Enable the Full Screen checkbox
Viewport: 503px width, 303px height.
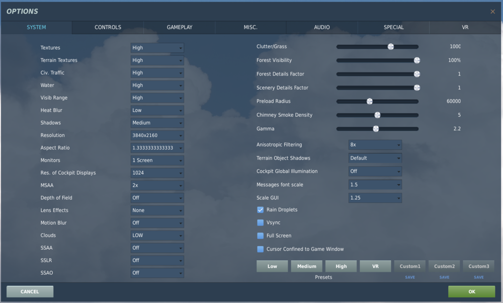pos(260,236)
